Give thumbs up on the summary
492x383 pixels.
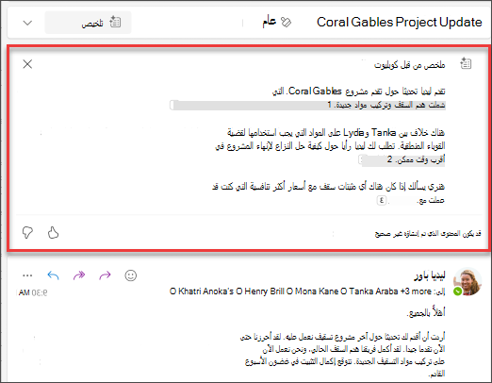(x=53, y=233)
